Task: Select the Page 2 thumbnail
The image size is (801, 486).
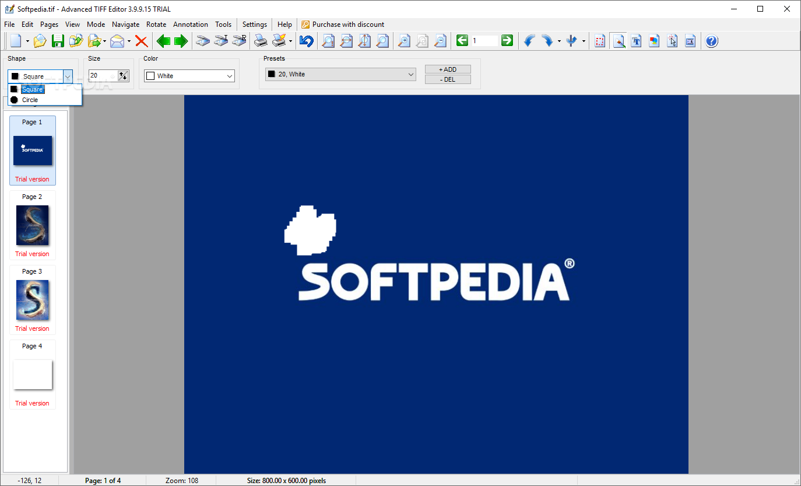Action: tap(33, 225)
